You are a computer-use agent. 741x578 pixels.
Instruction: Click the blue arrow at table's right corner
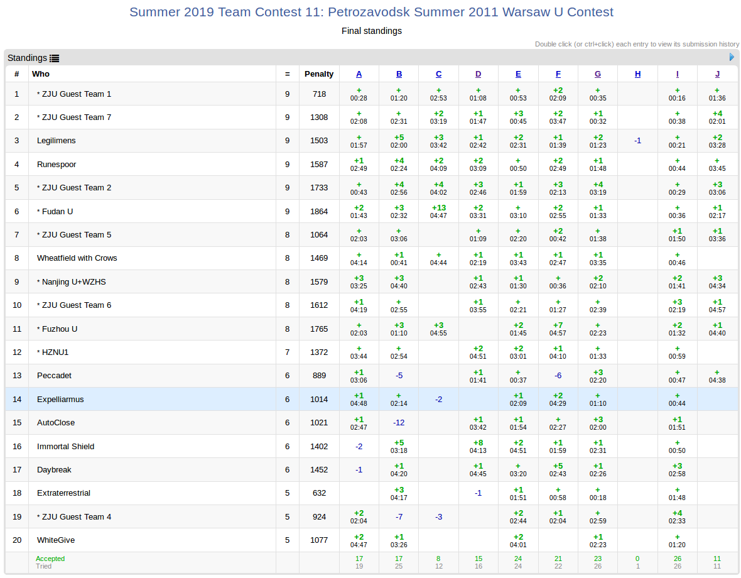(x=732, y=57)
